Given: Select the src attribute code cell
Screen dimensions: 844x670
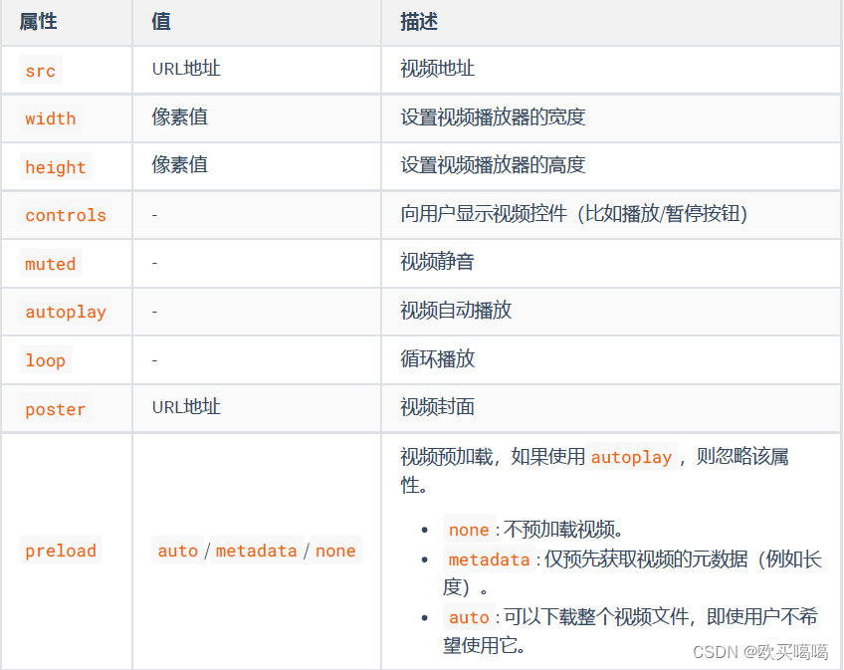Looking at the screenshot, I should pyautogui.click(x=41, y=70).
